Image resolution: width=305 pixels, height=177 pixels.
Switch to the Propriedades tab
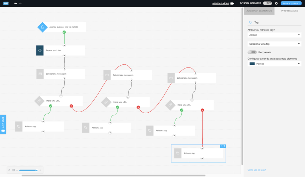[289, 11]
